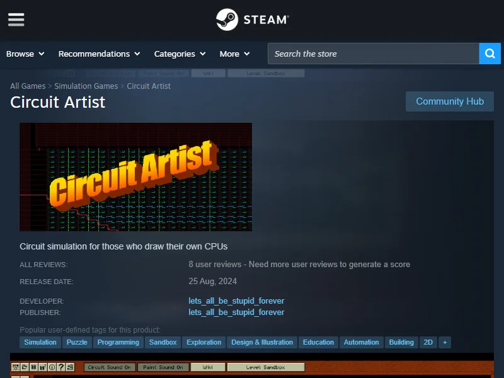Open the More dropdown menu
This screenshot has width=504, height=378.
click(x=234, y=54)
